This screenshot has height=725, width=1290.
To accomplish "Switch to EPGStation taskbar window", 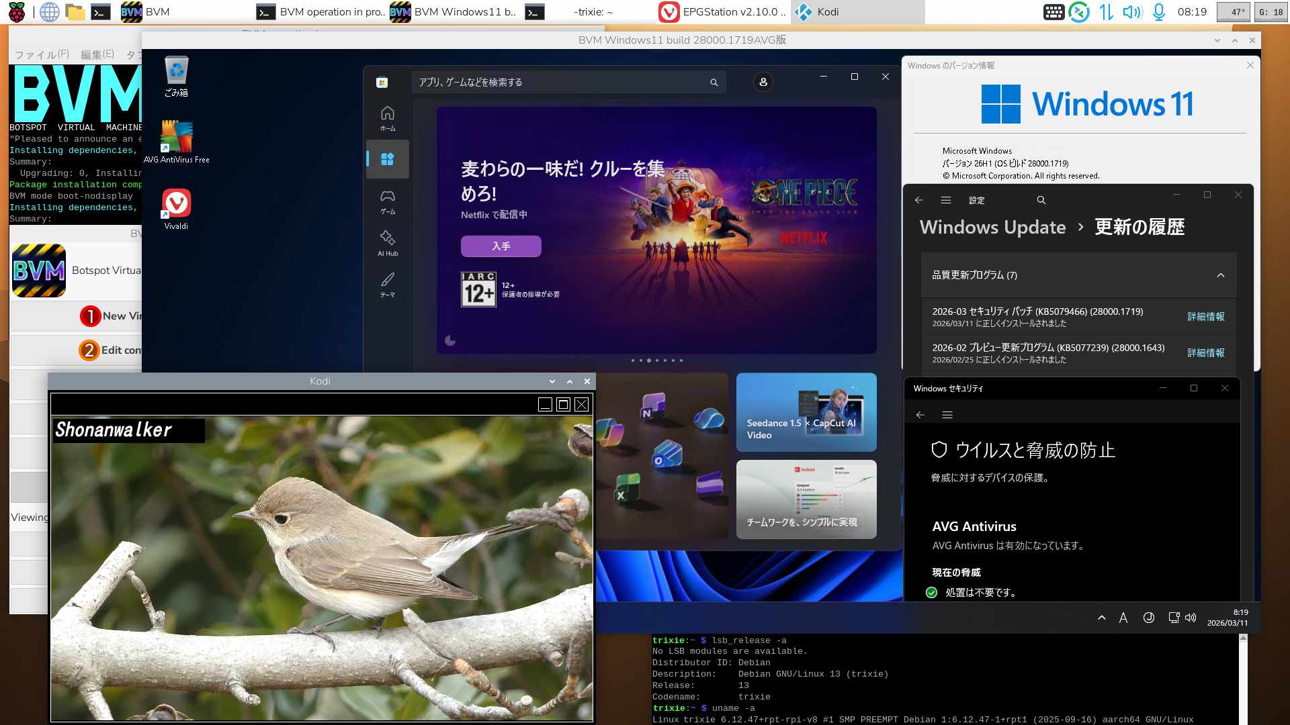I will coord(722,12).
